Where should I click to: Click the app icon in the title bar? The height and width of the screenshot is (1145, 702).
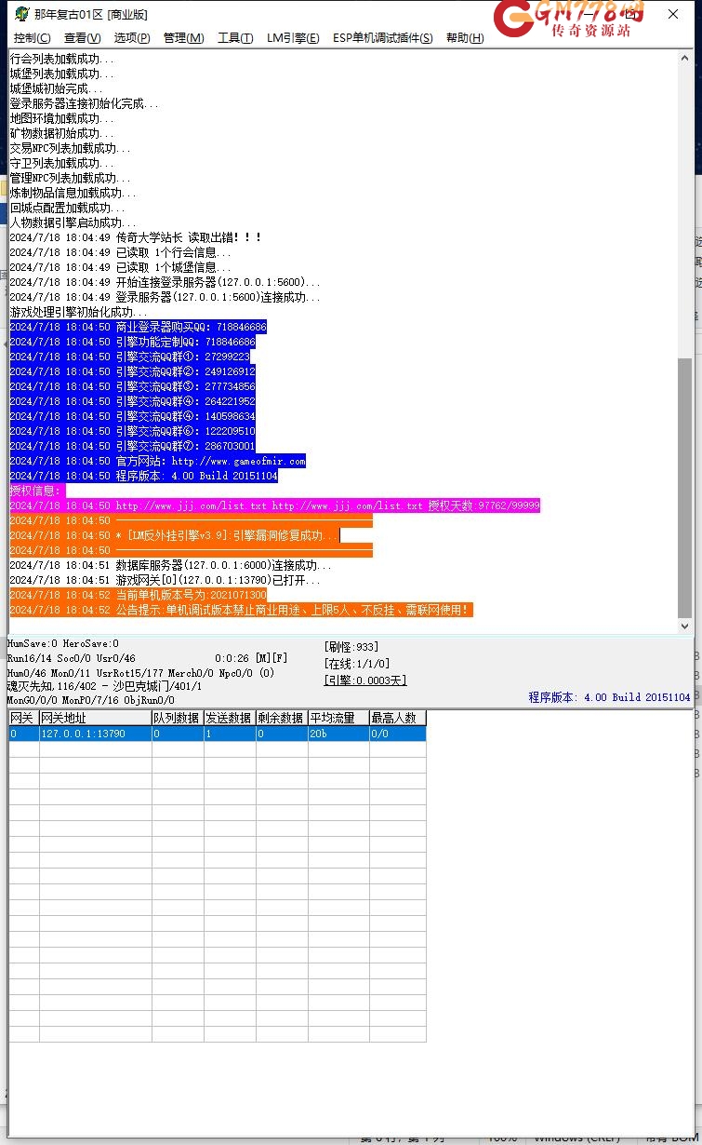pos(20,15)
